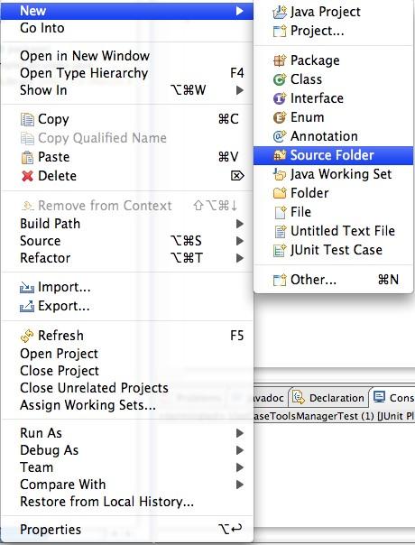Click the Refresh icon
This screenshot has height=545, width=415.
pyautogui.click(x=27, y=336)
